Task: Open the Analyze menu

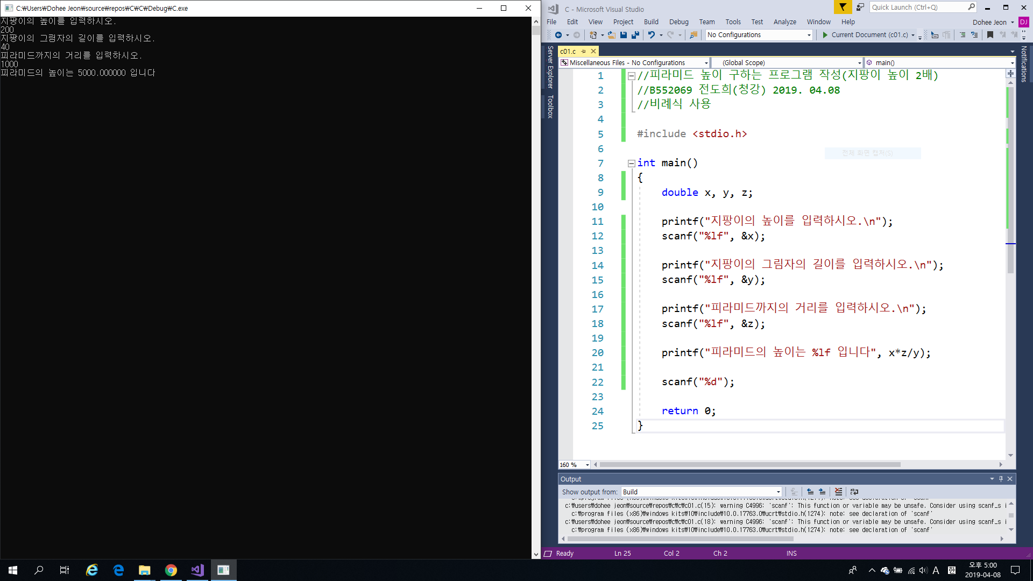Action: 784,22
